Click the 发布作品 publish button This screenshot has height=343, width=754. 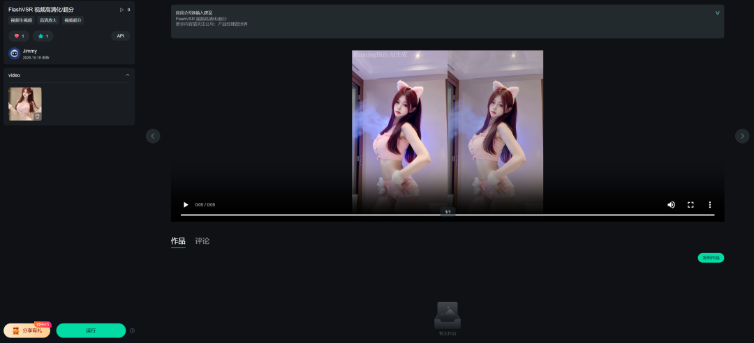click(x=711, y=258)
